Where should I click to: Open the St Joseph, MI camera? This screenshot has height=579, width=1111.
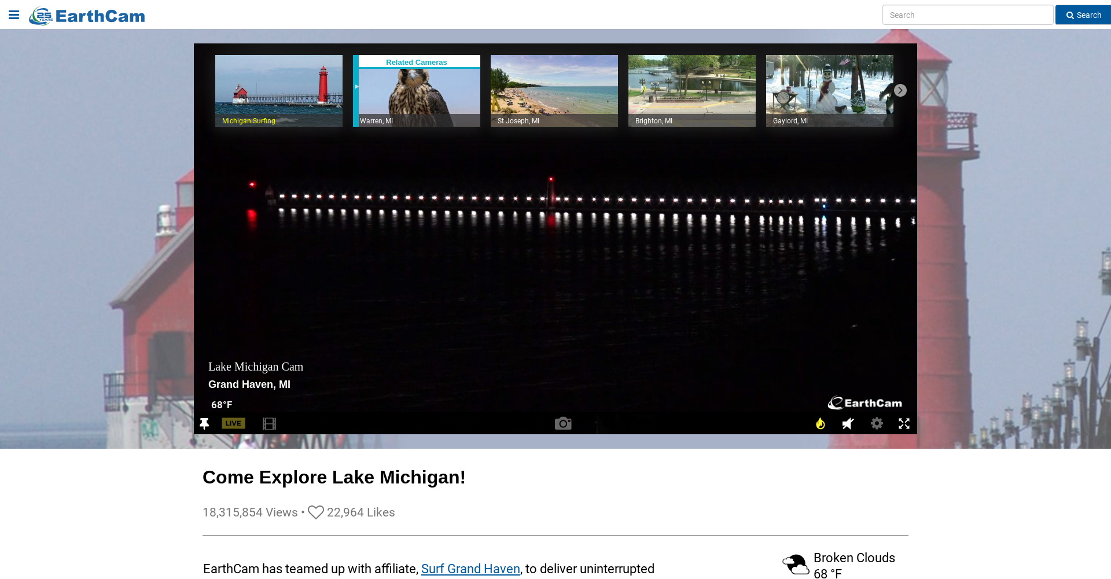click(x=554, y=91)
